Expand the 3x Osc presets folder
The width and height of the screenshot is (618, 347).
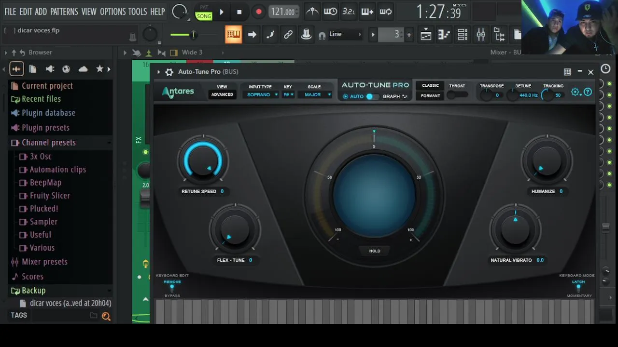(x=41, y=157)
